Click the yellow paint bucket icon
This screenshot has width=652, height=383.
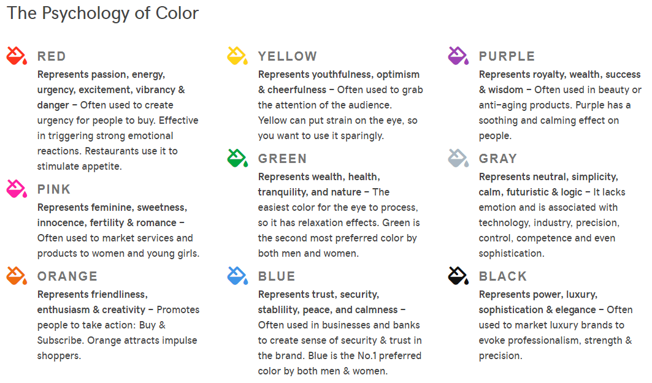237,56
